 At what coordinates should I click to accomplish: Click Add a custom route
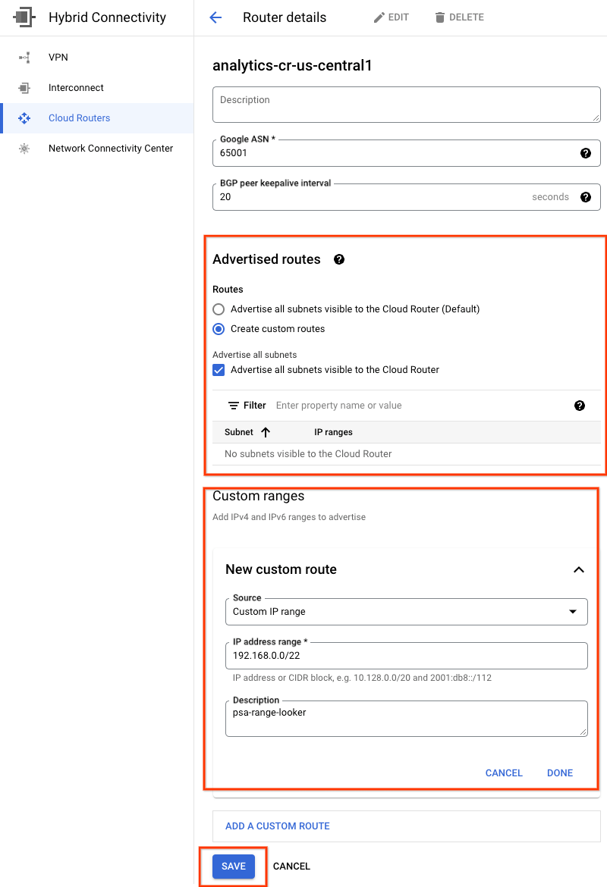(278, 826)
